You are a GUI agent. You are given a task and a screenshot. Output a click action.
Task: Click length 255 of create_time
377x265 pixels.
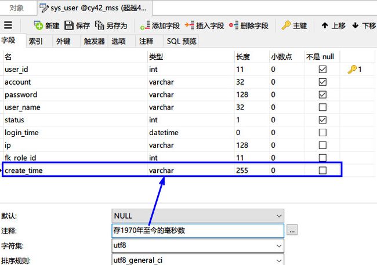[252, 170]
